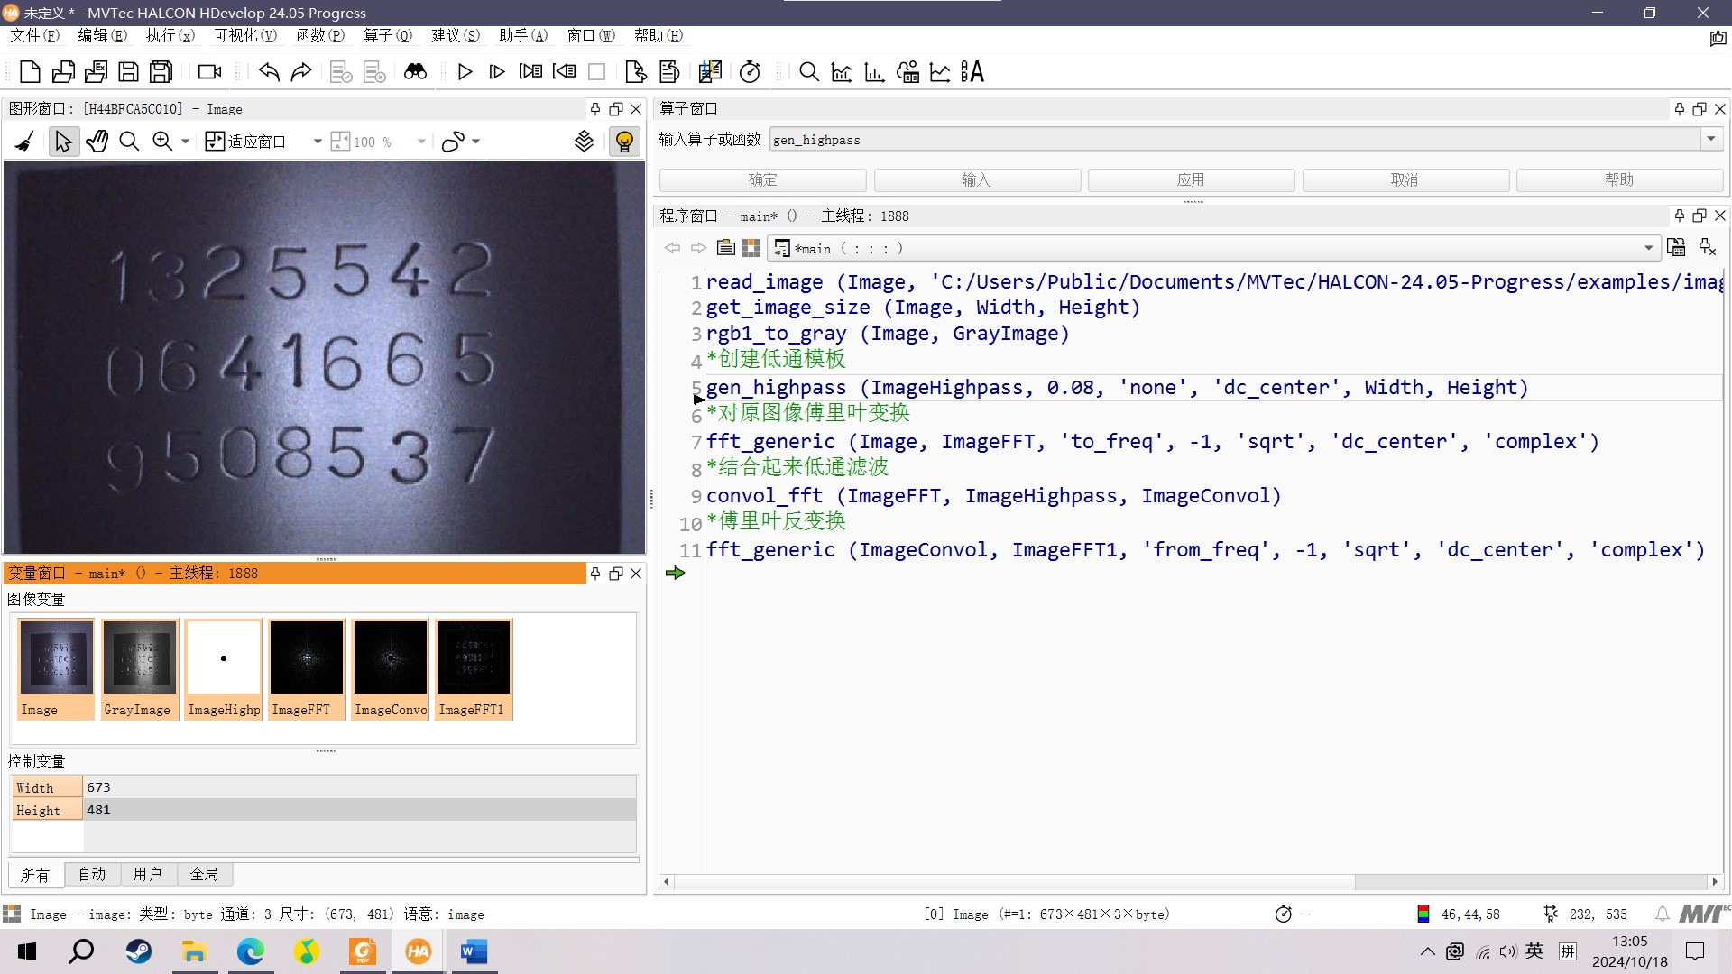Expand the ROI shapes dropdown arrow

(x=476, y=142)
